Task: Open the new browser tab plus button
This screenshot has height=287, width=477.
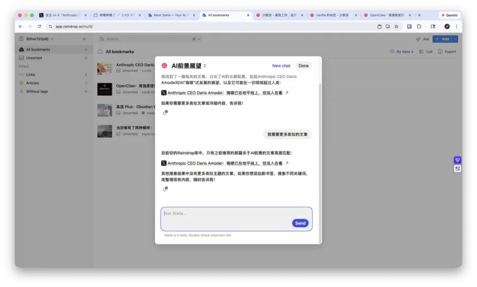Action: point(419,15)
